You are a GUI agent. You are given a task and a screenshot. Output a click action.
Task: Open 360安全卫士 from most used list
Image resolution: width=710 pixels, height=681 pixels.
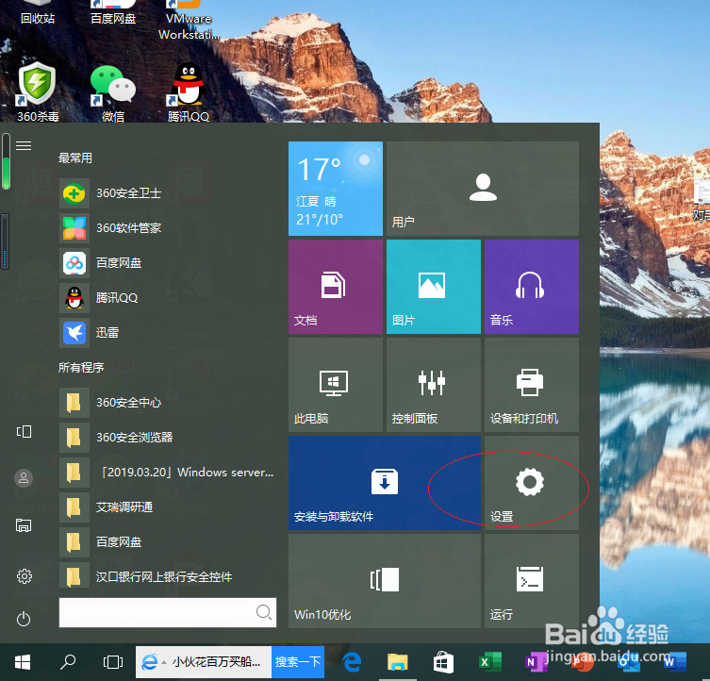point(167,193)
